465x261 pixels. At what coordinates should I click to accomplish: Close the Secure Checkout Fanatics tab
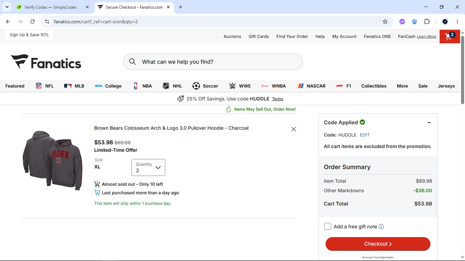[x=168, y=7]
